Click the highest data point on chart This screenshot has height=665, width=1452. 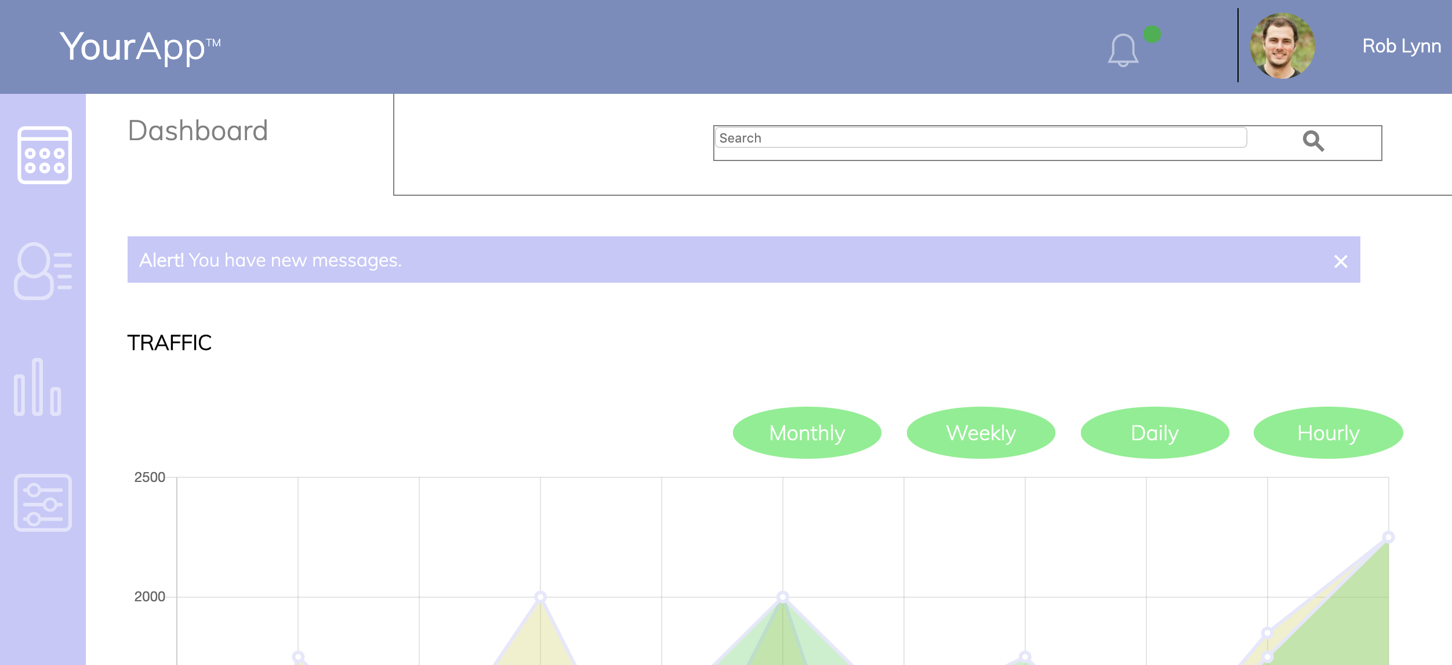pos(1388,537)
